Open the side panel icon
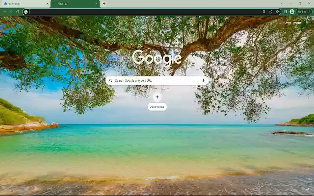Image resolution: width=314 pixels, height=196 pixels. coord(286,12)
